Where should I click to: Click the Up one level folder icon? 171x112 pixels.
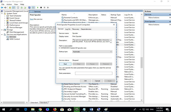10,7
